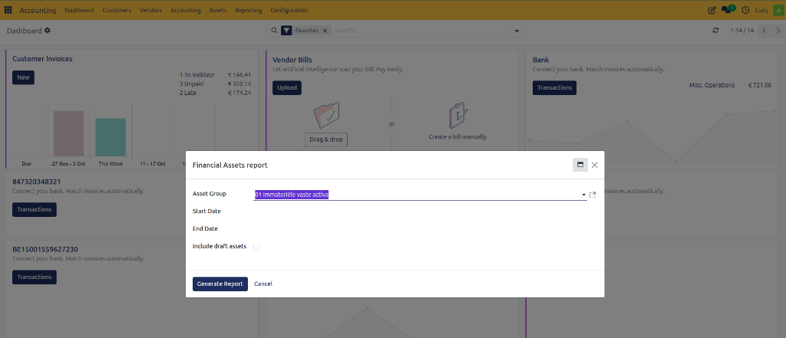Expand the dialog with the fullscreen icon
Screen dimensions: 786x338
[x=580, y=165]
